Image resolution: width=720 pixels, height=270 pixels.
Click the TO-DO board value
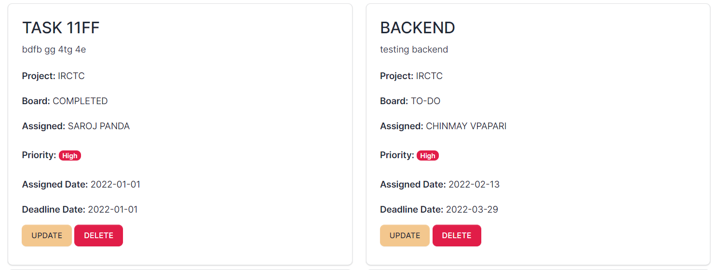[425, 101]
